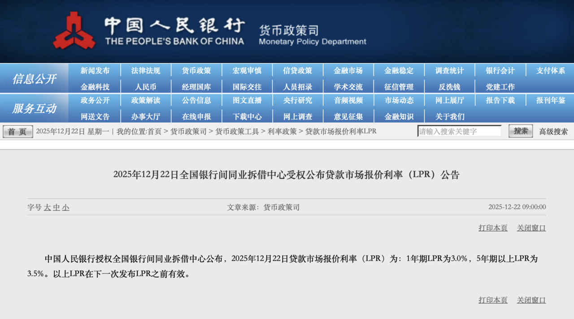Open the 货币政策 monetary policy section
Screen dimensions: 574x319
click(195, 70)
